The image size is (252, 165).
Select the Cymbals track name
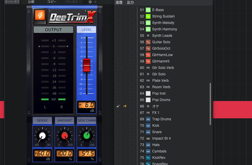(x=159, y=151)
